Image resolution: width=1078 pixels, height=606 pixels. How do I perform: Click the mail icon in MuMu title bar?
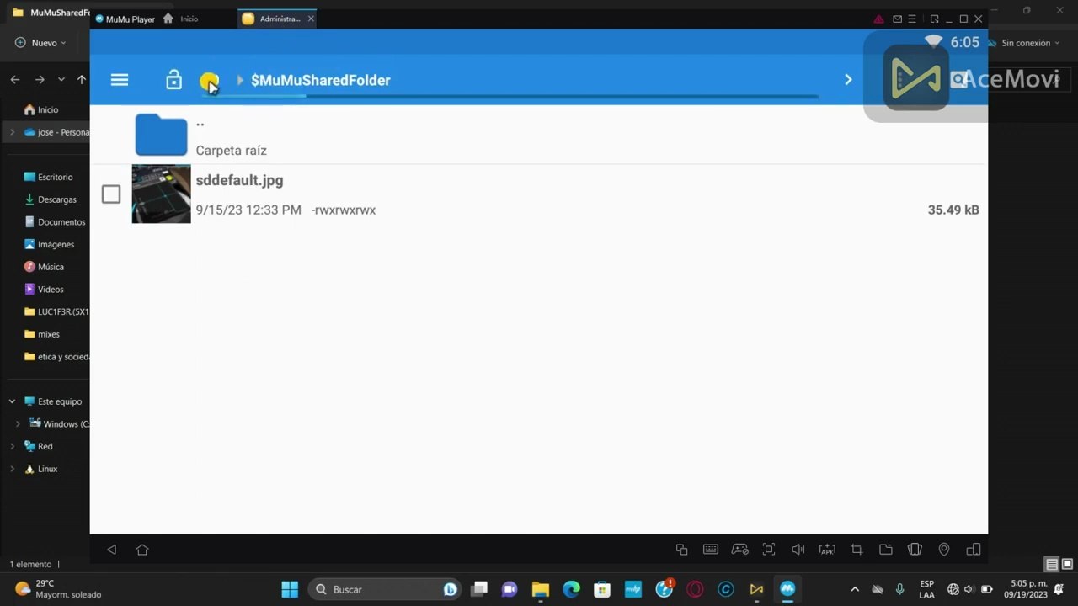coord(898,19)
